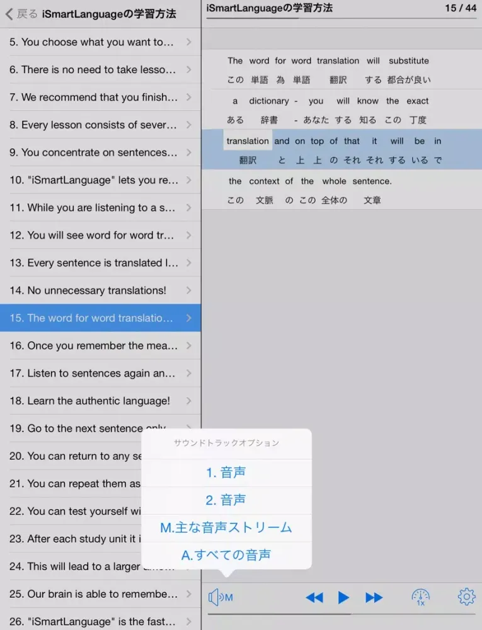The height and width of the screenshot is (630, 482).
Task: Open lesson 6 'There is no need to take lesso'
Action: pyautogui.click(x=100, y=69)
